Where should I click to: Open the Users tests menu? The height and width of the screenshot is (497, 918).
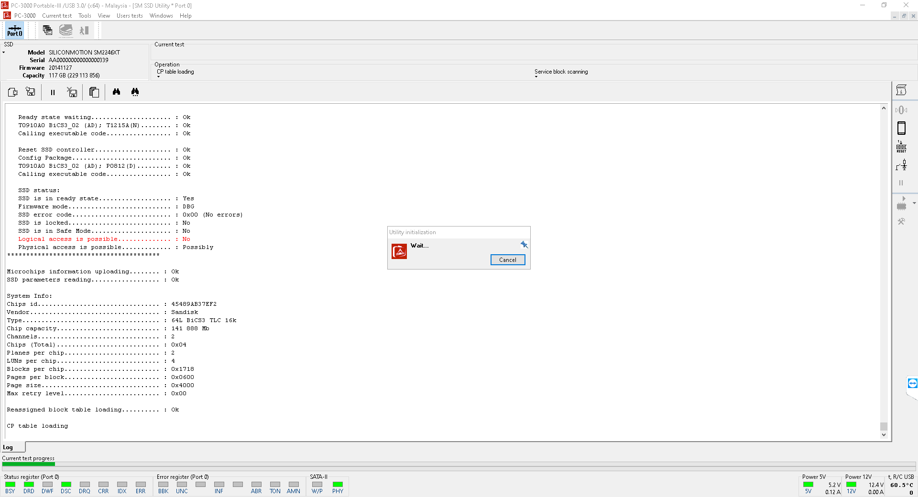pos(130,16)
